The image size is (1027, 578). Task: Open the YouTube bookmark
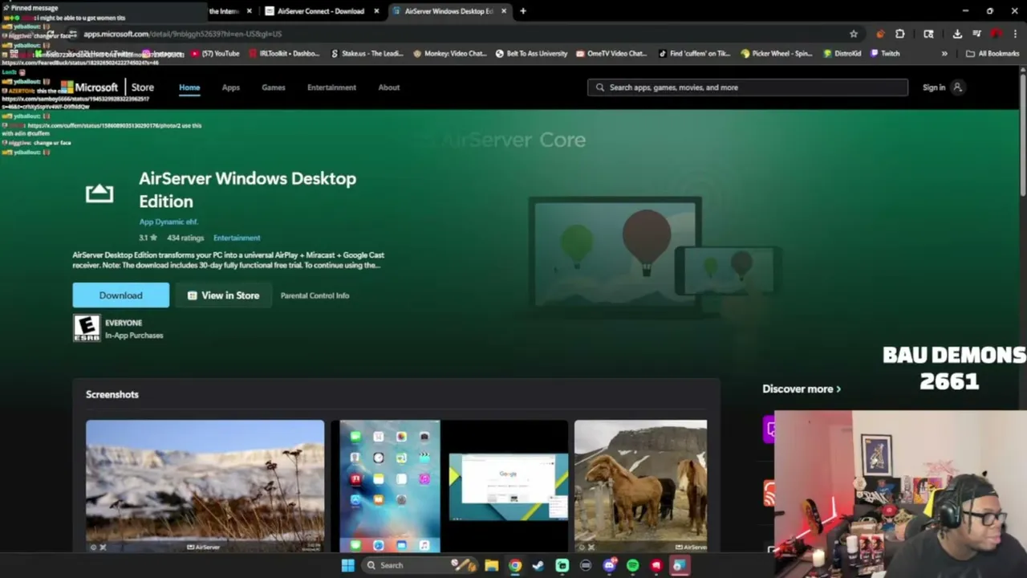pos(216,54)
